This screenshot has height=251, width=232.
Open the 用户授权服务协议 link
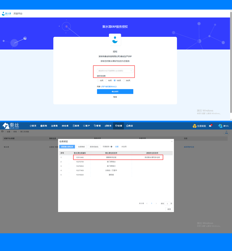coord(109,86)
